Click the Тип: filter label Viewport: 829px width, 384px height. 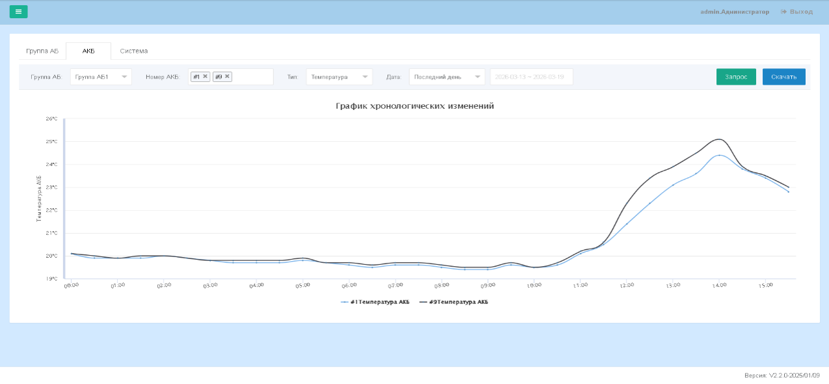(x=292, y=77)
